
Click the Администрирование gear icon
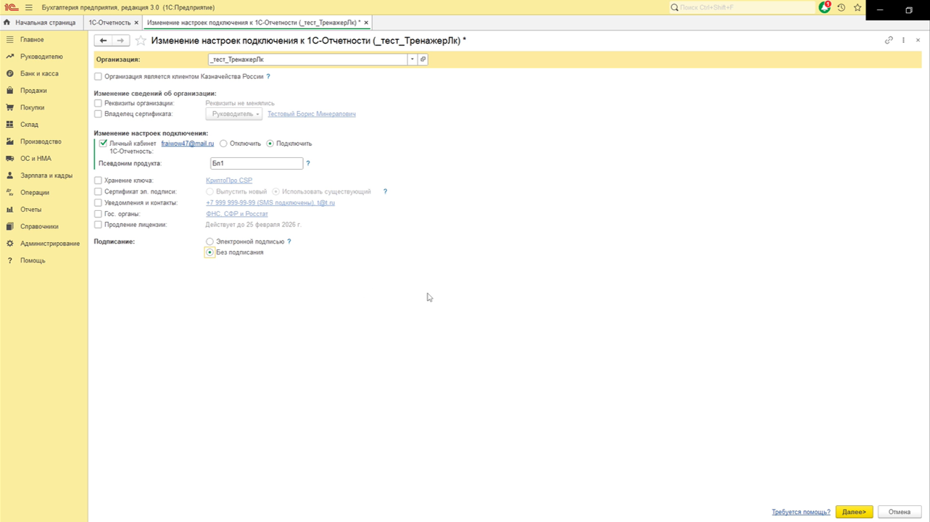tap(9, 244)
